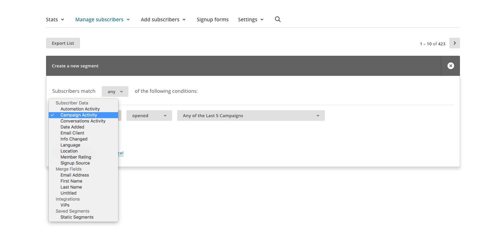Click the Export List button
Image resolution: width=497 pixels, height=245 pixels.
tap(63, 43)
